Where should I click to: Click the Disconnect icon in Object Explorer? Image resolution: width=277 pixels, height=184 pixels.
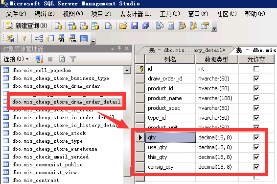[39, 59]
